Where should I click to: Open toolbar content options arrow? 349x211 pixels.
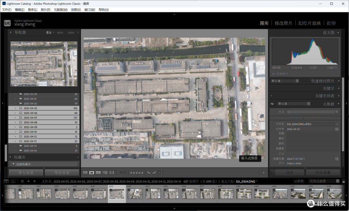[x=264, y=173]
